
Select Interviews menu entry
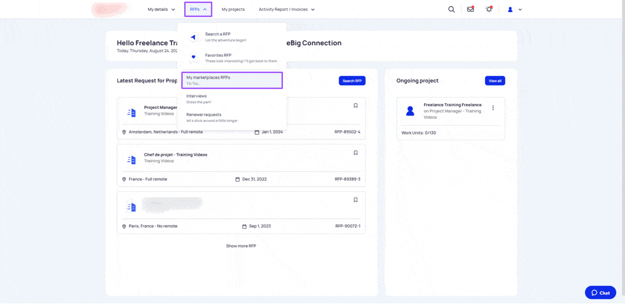(x=232, y=99)
